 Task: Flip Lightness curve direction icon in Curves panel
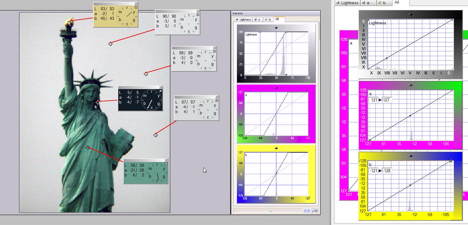pos(276,28)
